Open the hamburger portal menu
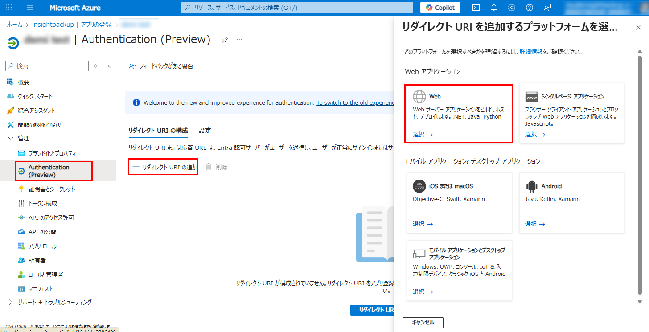 coord(30,8)
